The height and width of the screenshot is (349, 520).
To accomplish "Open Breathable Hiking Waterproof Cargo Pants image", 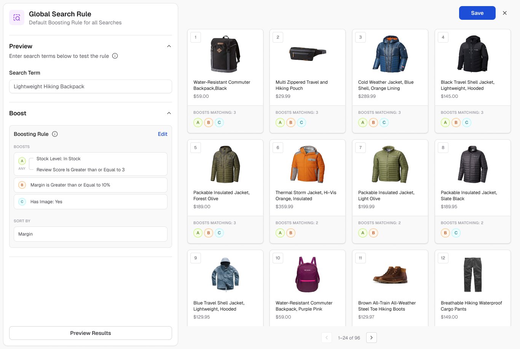I will tap(473, 274).
